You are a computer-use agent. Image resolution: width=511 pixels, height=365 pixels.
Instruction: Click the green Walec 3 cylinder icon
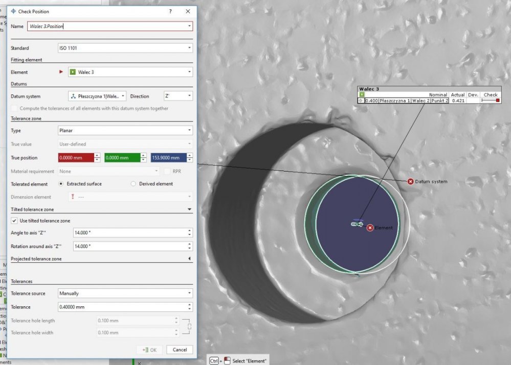click(x=73, y=72)
